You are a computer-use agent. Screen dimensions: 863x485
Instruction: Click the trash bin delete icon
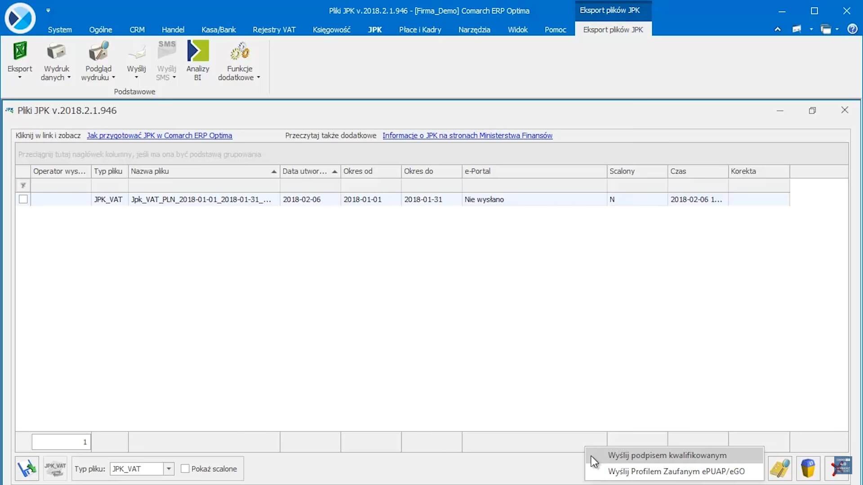[808, 468]
